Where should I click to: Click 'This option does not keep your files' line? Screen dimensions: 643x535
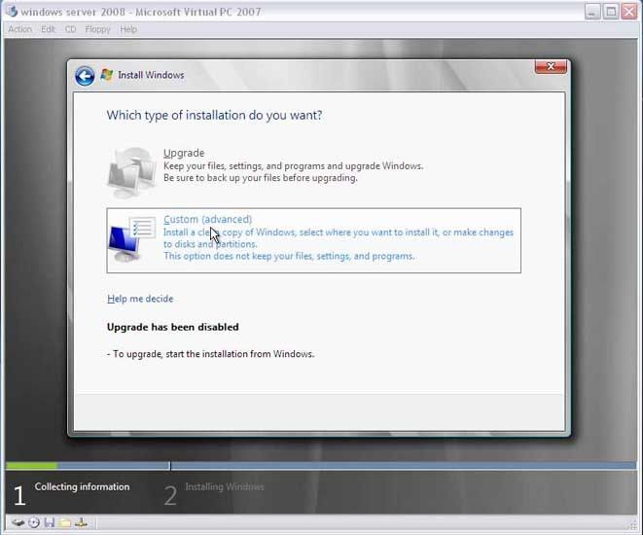(x=289, y=256)
